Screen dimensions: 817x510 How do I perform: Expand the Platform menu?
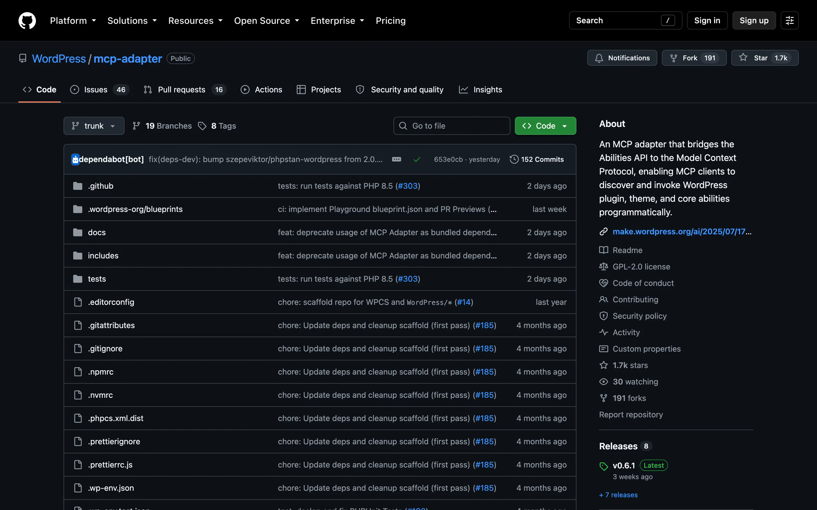(x=73, y=21)
